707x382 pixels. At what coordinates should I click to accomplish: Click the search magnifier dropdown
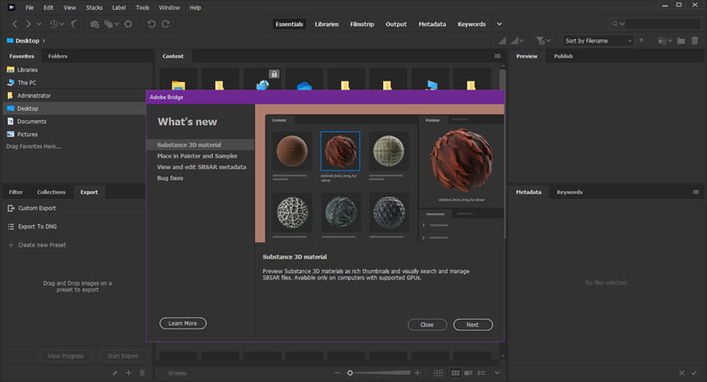(x=617, y=24)
